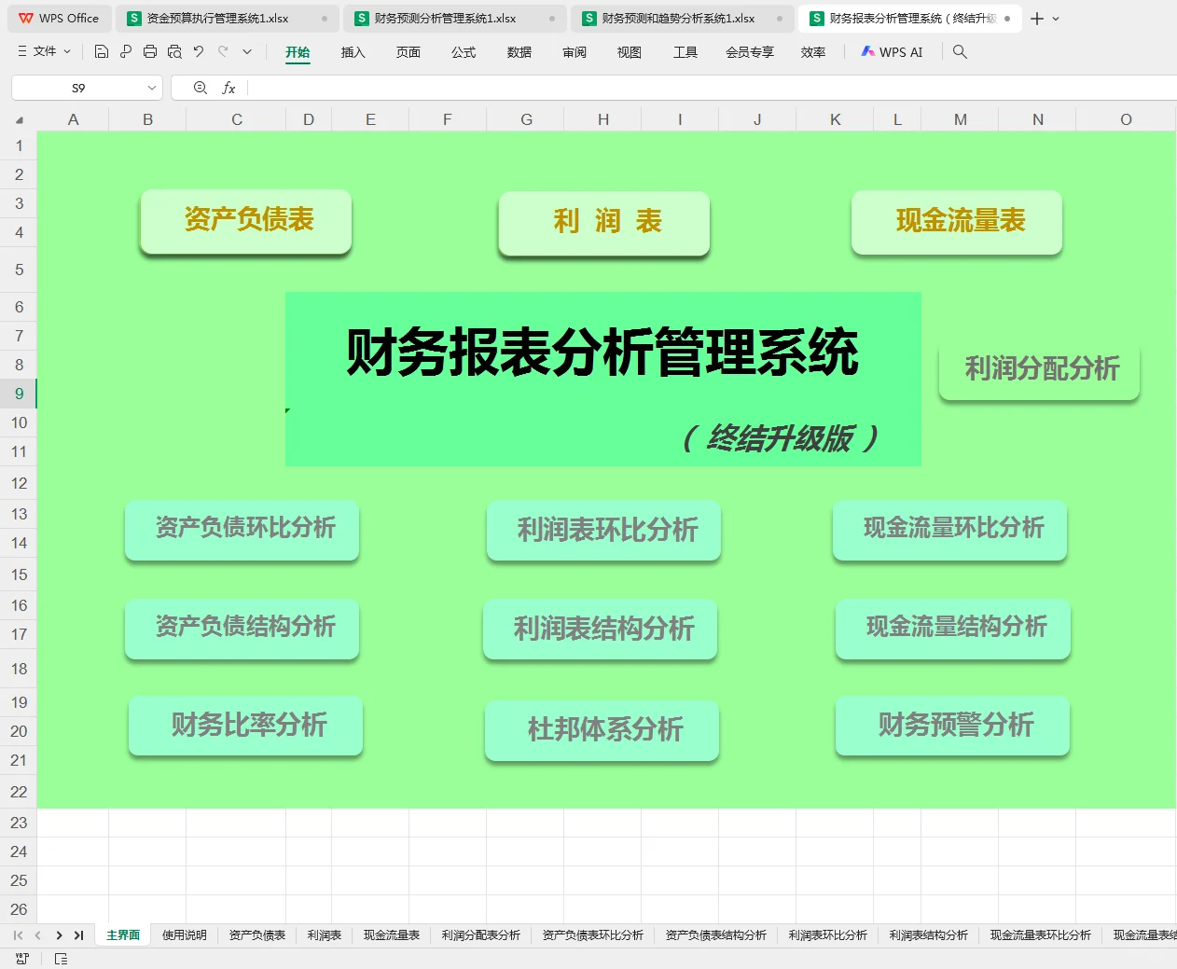Select column header H
Screen dimensions: 1177x969
click(x=603, y=119)
